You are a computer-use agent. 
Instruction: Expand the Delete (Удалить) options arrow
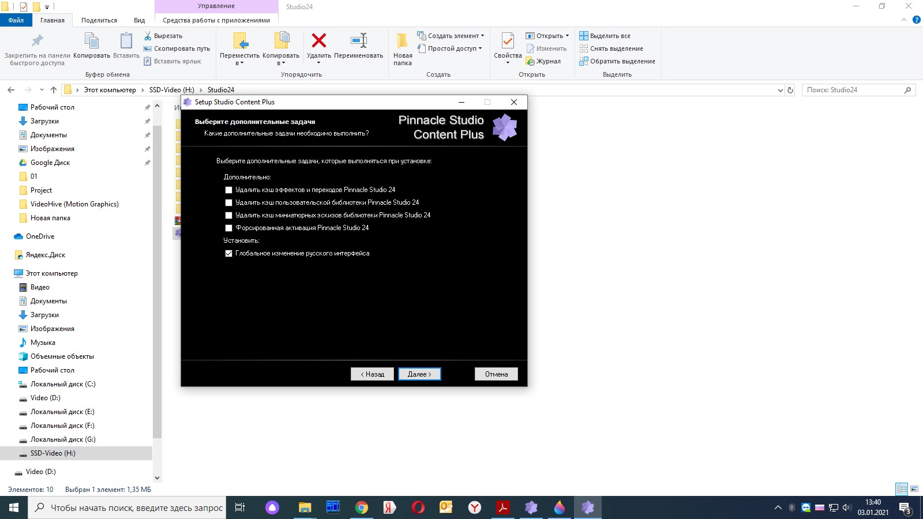[318, 63]
